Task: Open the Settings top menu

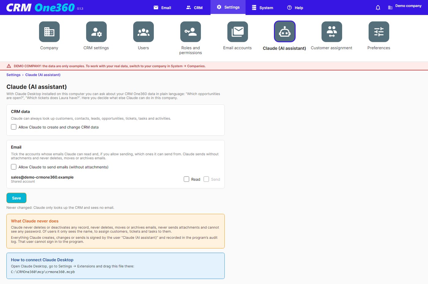Action: [x=228, y=7]
